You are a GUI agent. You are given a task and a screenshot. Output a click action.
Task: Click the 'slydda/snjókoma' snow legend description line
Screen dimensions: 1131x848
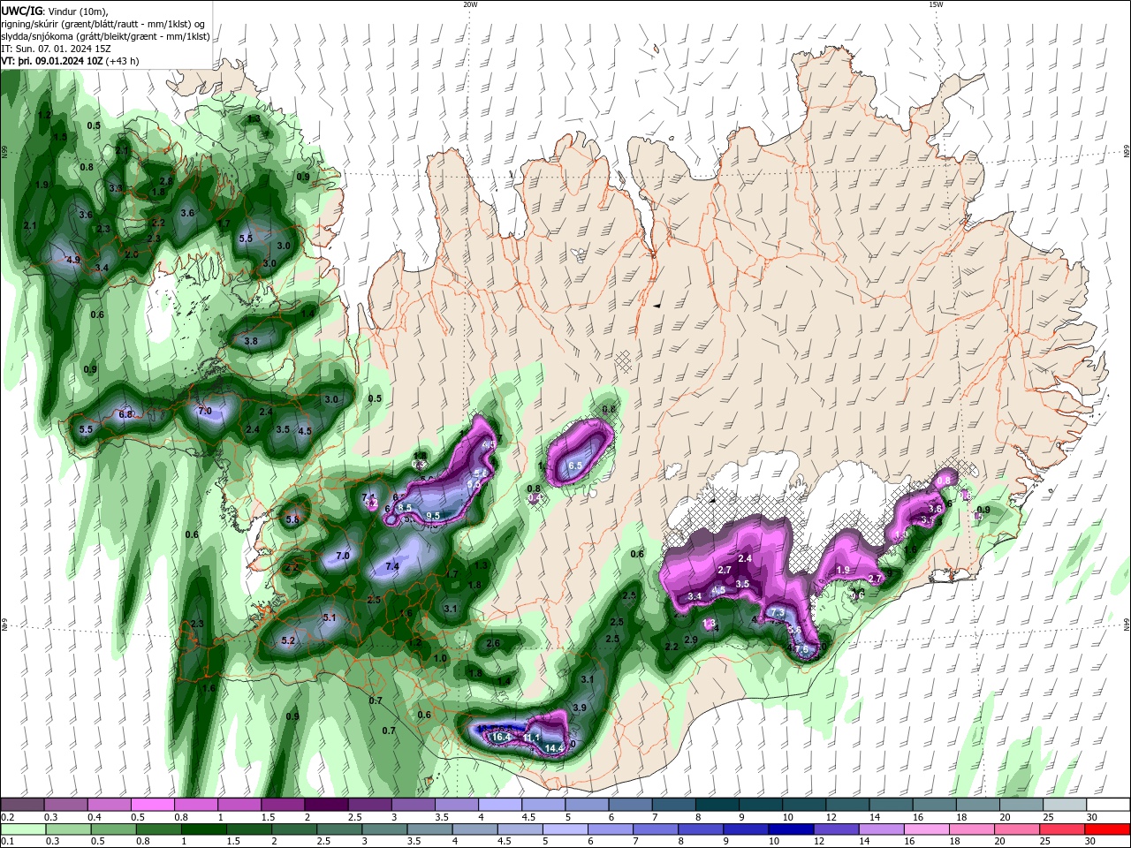coord(105,35)
